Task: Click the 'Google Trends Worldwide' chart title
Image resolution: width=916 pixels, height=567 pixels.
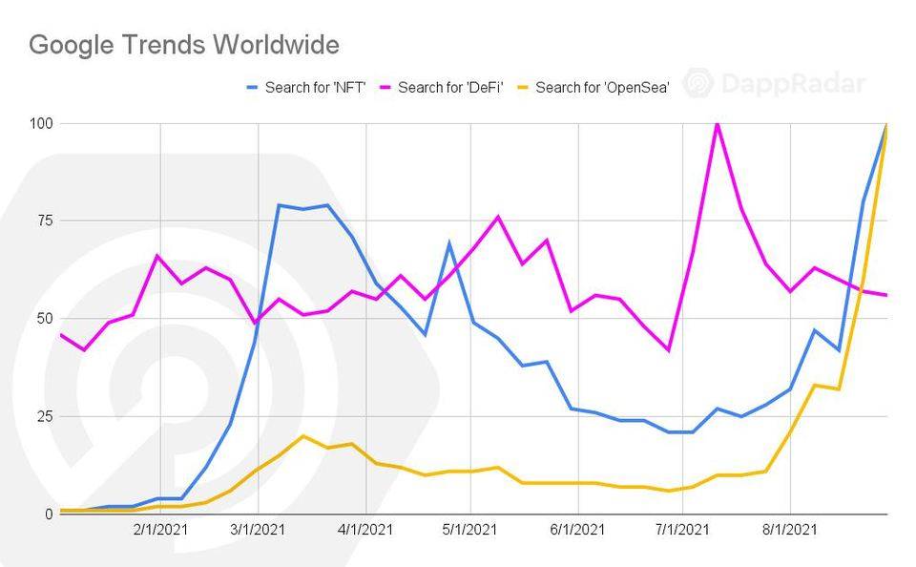Action: (x=184, y=45)
